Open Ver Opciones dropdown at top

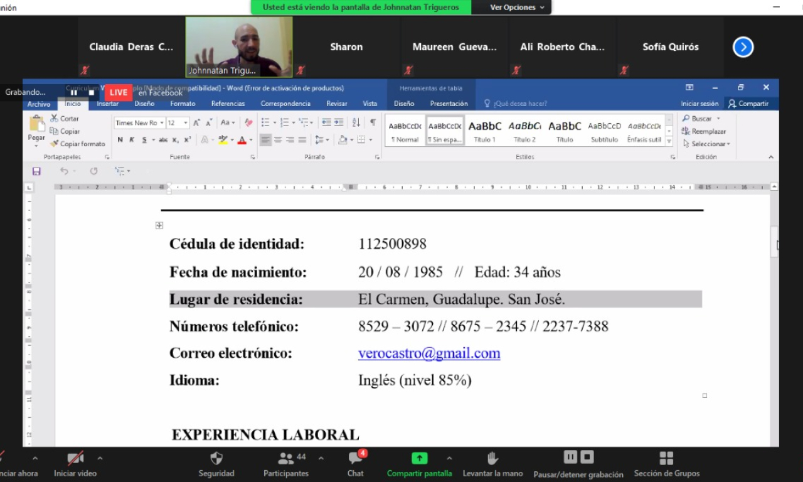pos(512,8)
